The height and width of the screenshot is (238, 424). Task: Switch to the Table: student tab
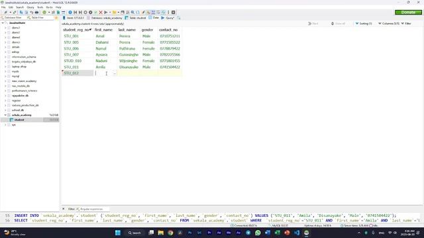[135, 18]
